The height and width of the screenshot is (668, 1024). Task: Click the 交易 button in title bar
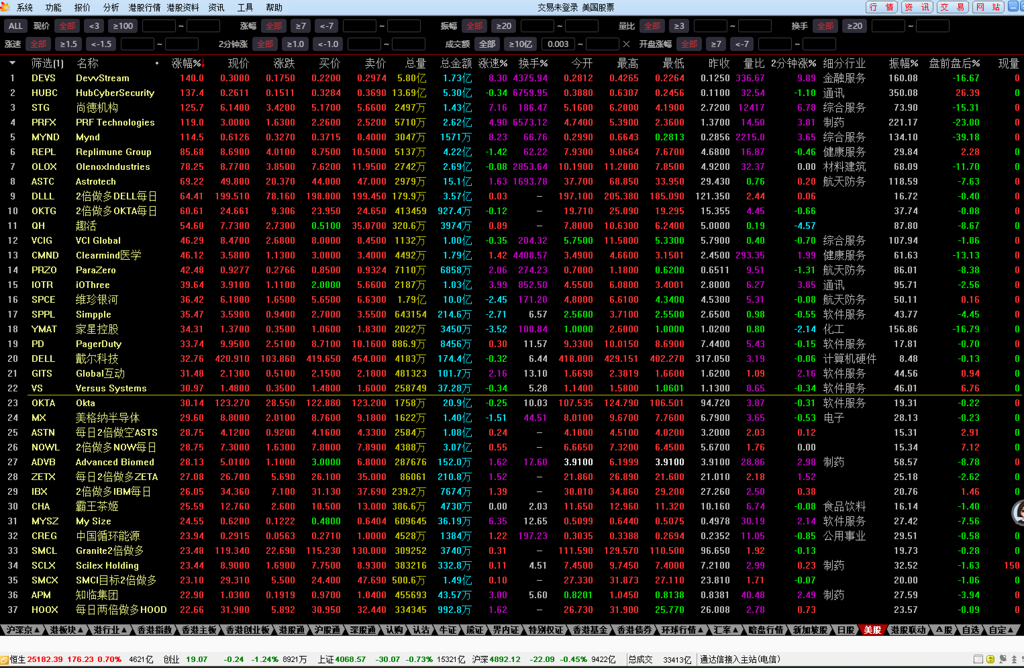pos(952,7)
